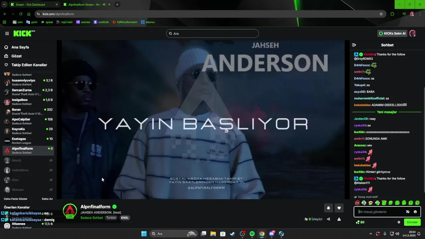The image size is (425, 239).
Task: Click the angry red emote in quick emotes
Action: 357,203
